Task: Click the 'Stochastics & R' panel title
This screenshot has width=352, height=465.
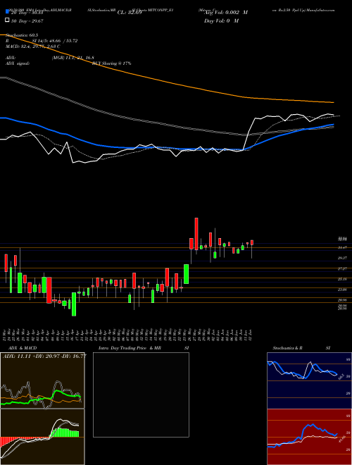Action: tap(288, 348)
